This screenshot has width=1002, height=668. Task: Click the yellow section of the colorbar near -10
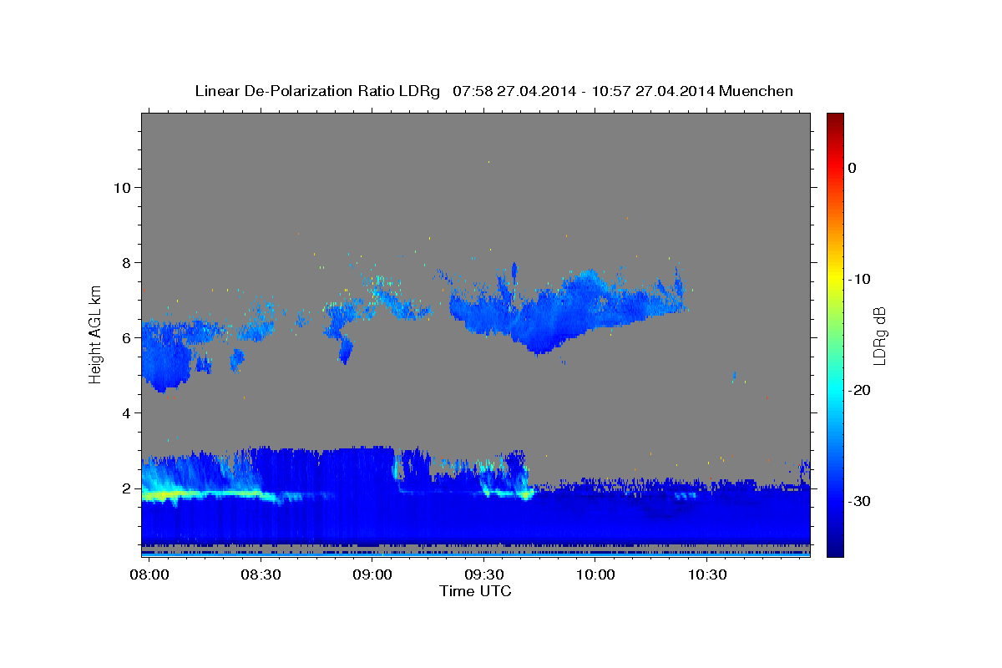(x=835, y=279)
